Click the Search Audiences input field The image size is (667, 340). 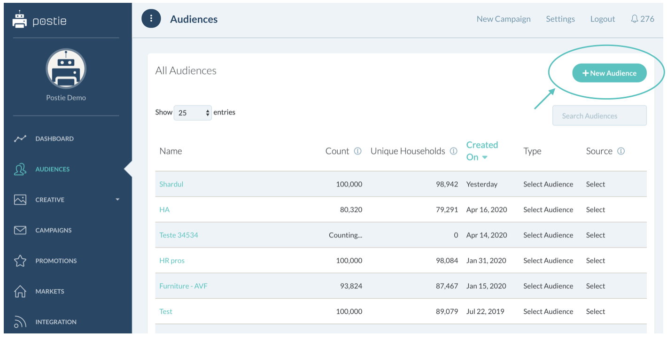pyautogui.click(x=599, y=116)
